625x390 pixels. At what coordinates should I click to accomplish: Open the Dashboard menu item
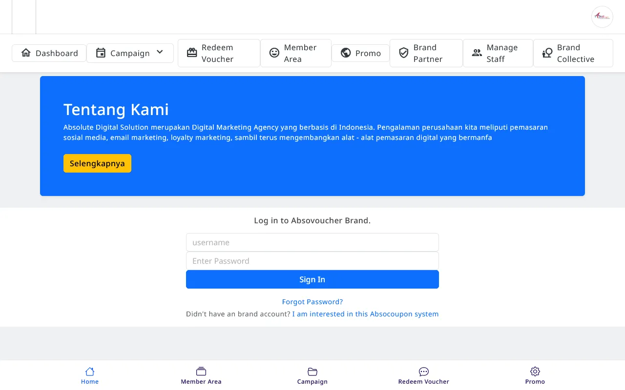click(x=49, y=53)
